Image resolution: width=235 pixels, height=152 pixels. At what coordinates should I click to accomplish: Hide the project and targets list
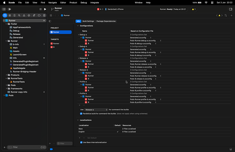pos(50,21)
